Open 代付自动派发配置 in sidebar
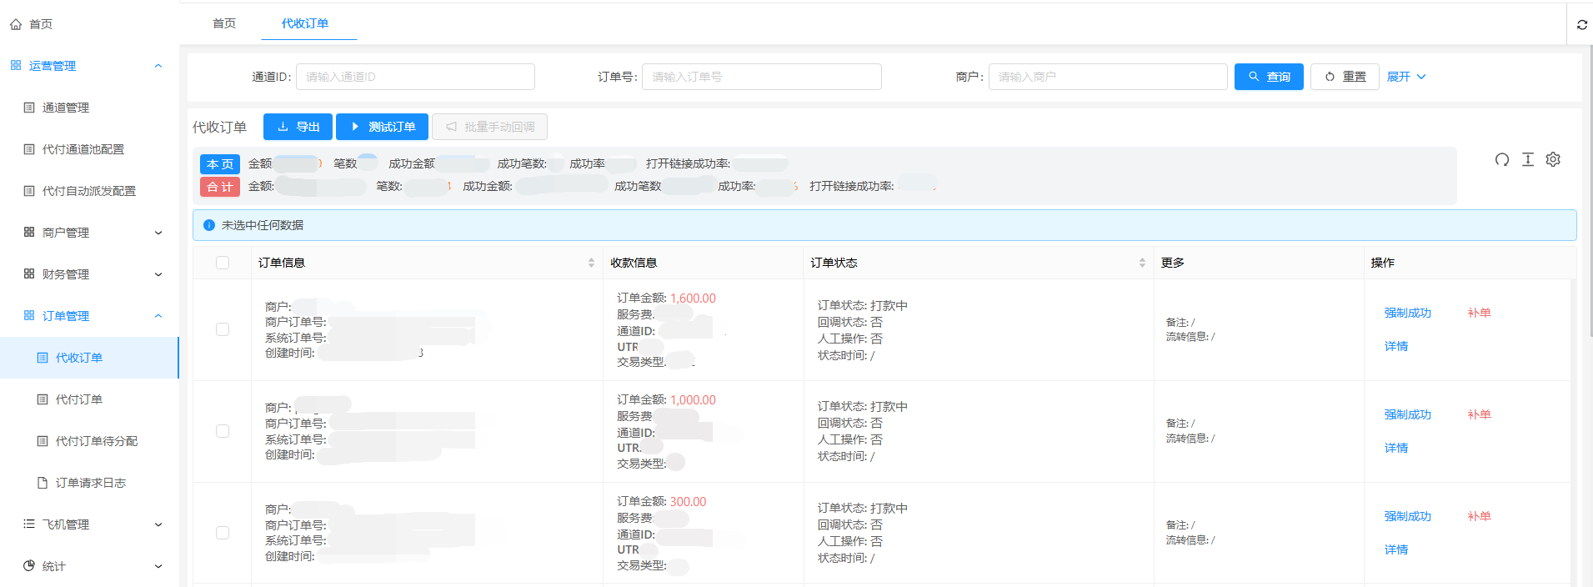The image size is (1593, 587). pyautogui.click(x=89, y=191)
